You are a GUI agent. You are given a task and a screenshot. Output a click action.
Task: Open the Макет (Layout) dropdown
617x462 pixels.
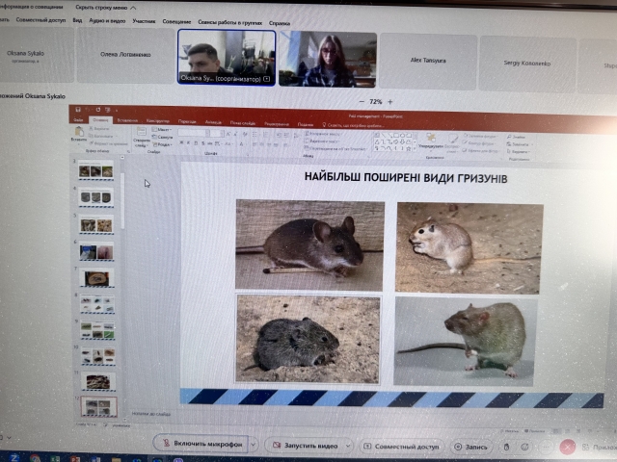(x=162, y=129)
